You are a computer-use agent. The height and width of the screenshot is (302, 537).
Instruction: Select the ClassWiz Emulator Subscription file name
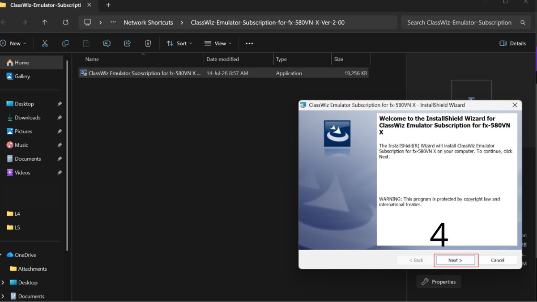coord(145,73)
